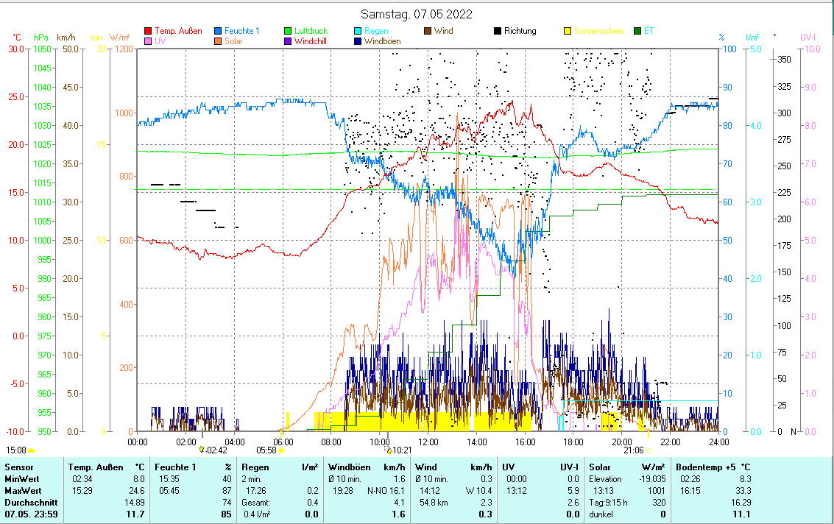Select the green Luftdruck legend marker
Image resolution: width=834 pixels, height=524 pixels.
288,31
